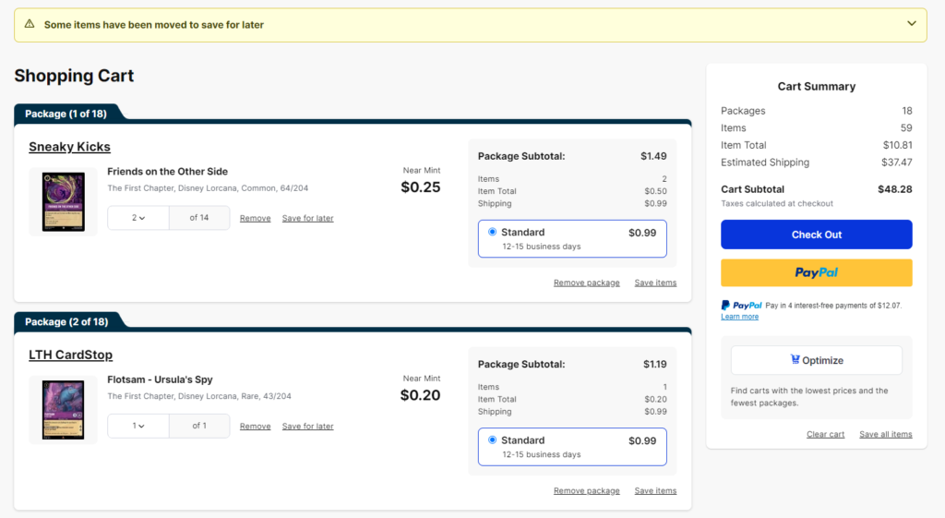Open Friends on the Other Side card thumbnail

(x=64, y=201)
